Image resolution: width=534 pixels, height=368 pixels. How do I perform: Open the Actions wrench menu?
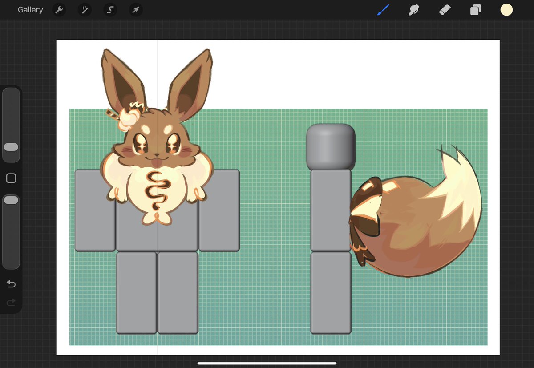pos(59,10)
